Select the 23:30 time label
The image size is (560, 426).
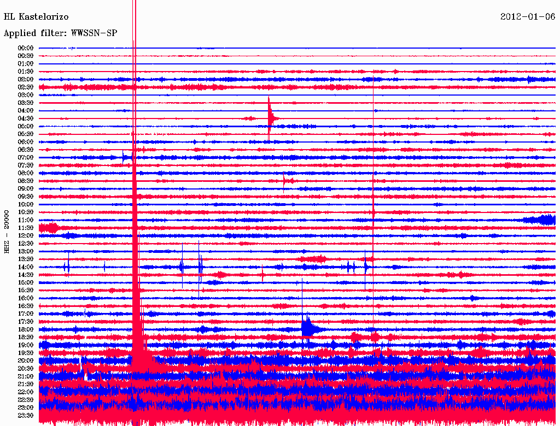pos(26,415)
